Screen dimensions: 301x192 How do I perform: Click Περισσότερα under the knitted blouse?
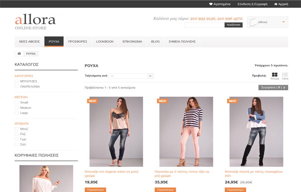235,190
